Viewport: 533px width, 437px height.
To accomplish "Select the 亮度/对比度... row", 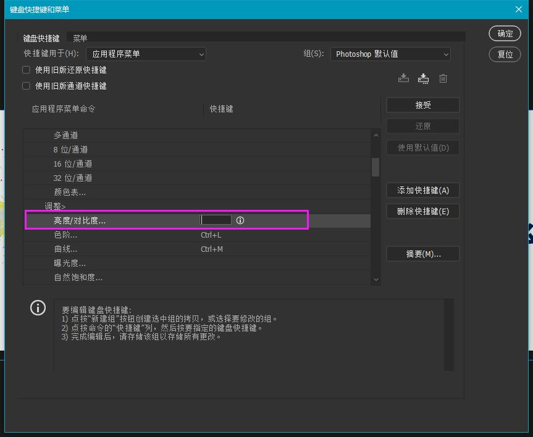I will click(197, 220).
